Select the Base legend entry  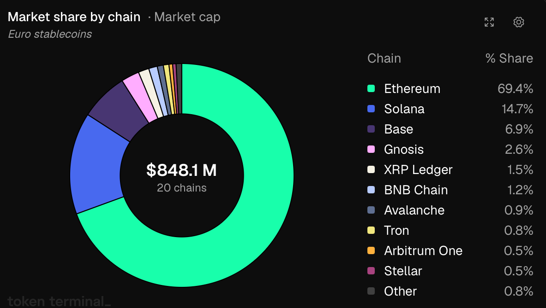[x=450, y=129]
